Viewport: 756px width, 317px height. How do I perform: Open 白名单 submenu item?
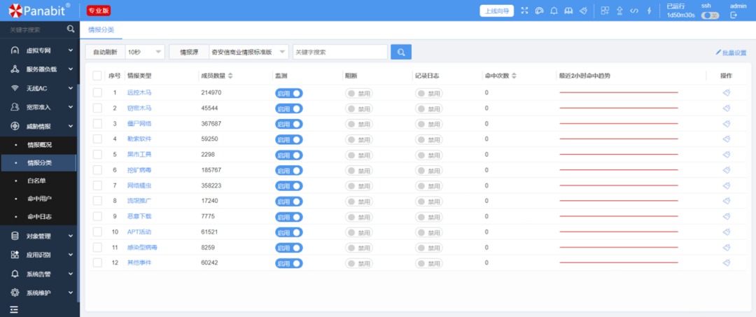(x=38, y=181)
